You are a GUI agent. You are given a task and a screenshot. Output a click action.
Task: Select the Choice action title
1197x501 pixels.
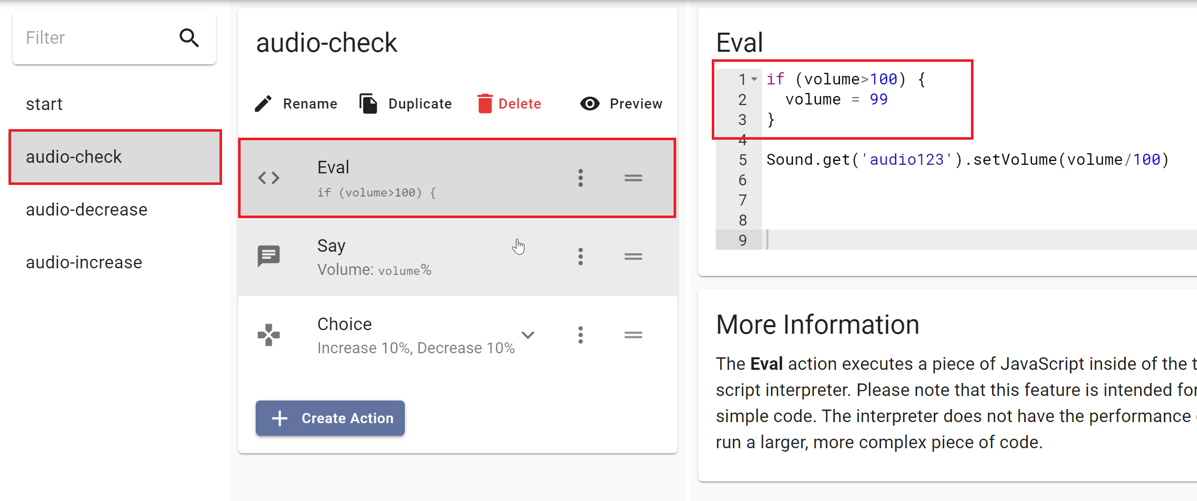(345, 324)
